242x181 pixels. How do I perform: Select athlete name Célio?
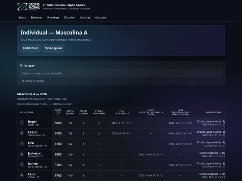(x=32, y=174)
